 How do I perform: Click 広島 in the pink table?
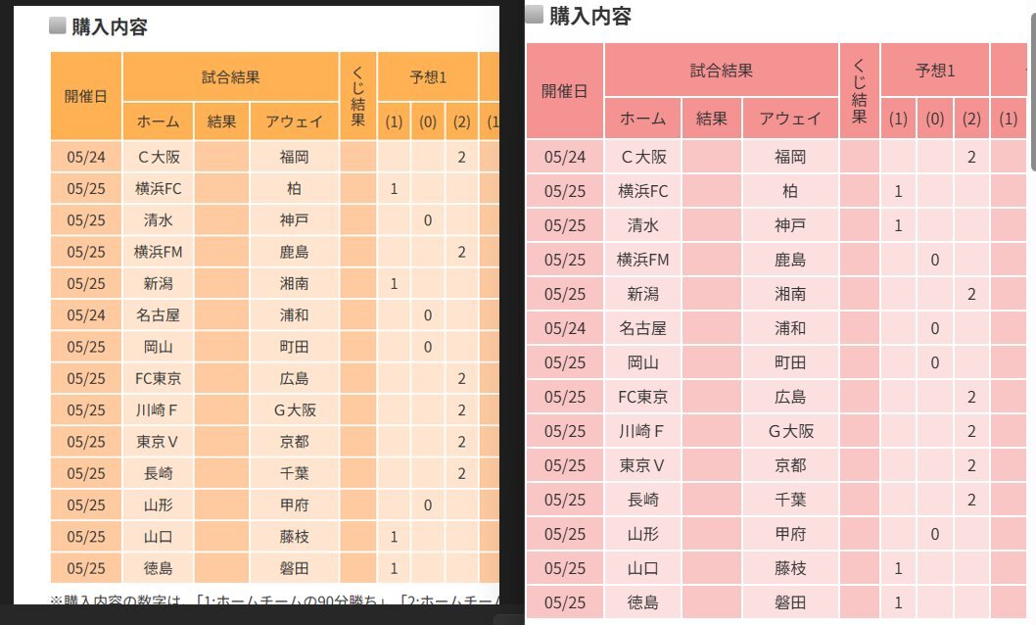[x=790, y=398]
